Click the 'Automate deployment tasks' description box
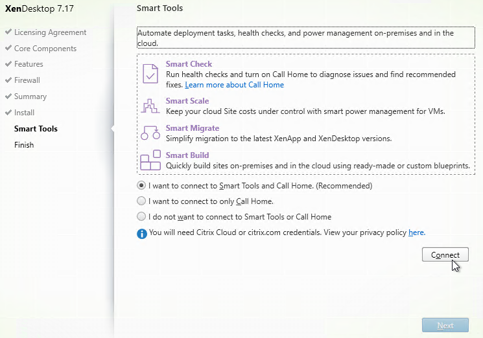Viewport: 483px width, 338px height. (x=305, y=38)
